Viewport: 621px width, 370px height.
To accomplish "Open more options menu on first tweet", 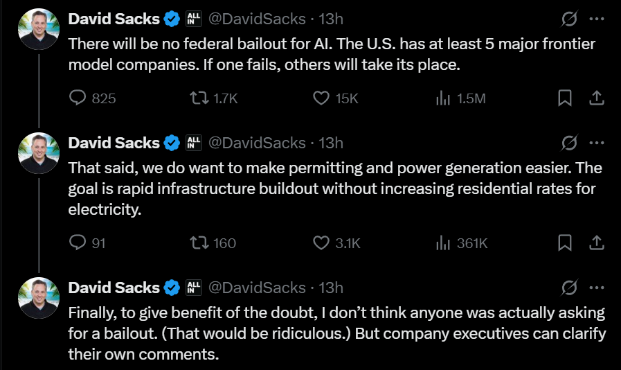I will point(596,19).
